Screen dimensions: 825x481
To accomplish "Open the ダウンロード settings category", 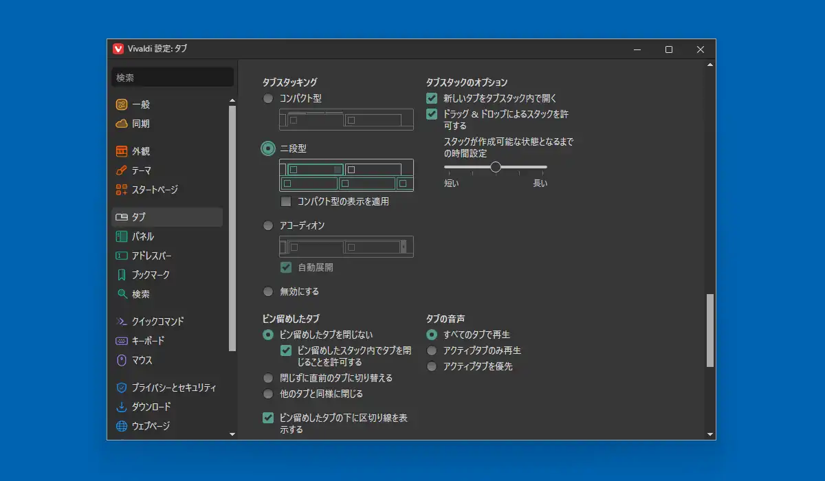I will coord(167,407).
